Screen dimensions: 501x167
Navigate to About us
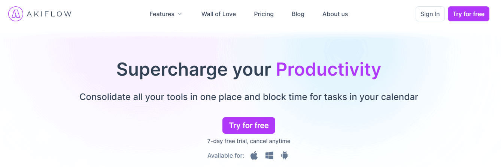pos(335,14)
